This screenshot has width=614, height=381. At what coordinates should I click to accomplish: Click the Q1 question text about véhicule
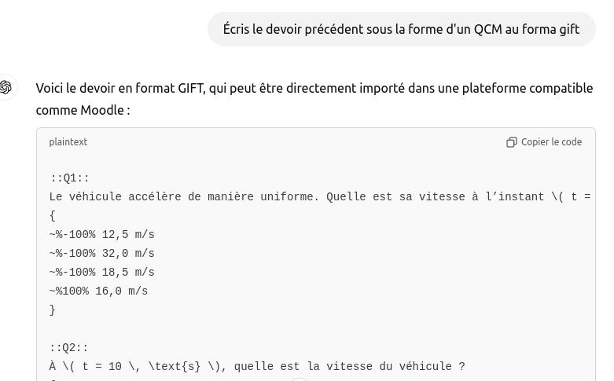[320, 196]
